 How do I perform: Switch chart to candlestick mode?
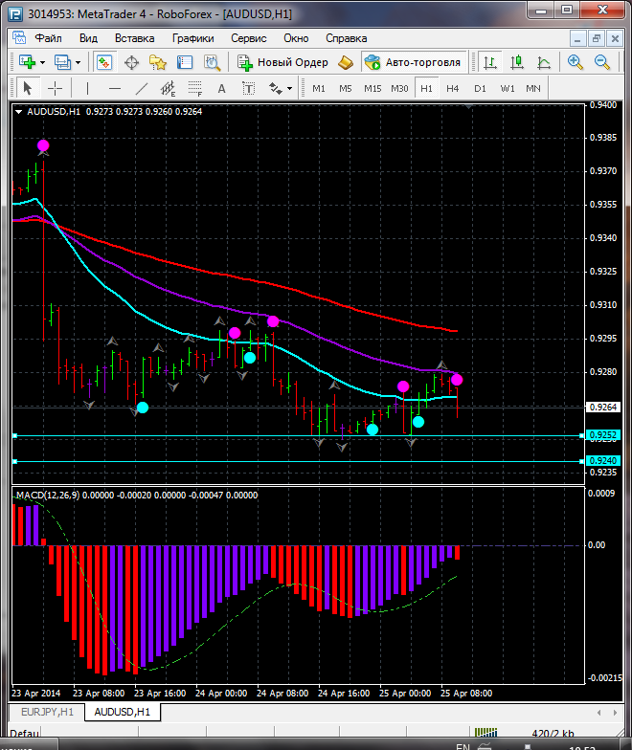click(517, 62)
